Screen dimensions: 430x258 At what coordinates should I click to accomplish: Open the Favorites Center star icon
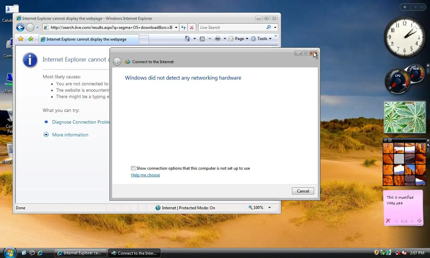(20, 39)
